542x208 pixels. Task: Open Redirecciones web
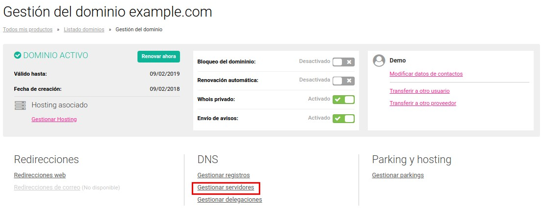click(x=40, y=175)
